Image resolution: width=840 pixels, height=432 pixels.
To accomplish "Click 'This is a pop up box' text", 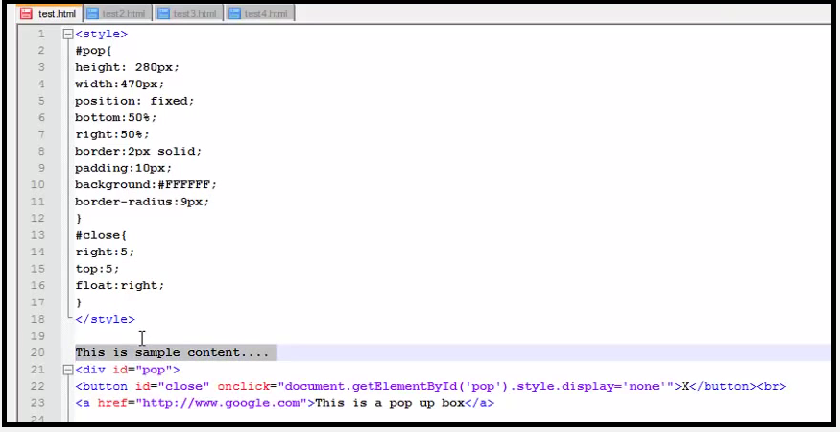I will (x=390, y=403).
